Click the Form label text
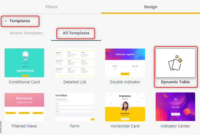 point(74,126)
